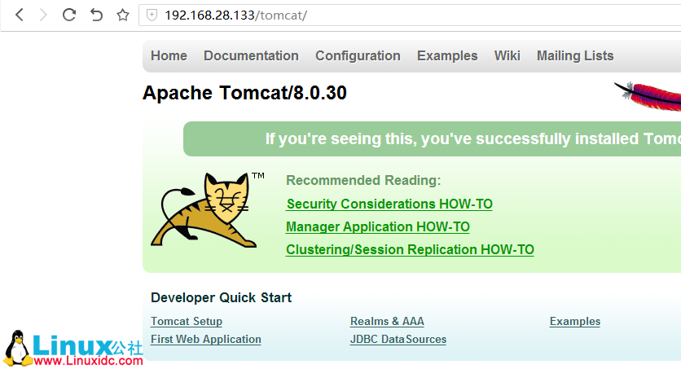
Task: Open the Configuration menu item
Action: click(x=358, y=55)
